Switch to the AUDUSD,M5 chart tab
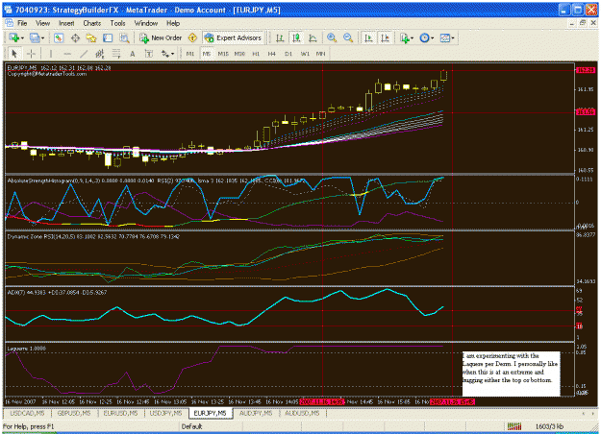 pyautogui.click(x=302, y=413)
